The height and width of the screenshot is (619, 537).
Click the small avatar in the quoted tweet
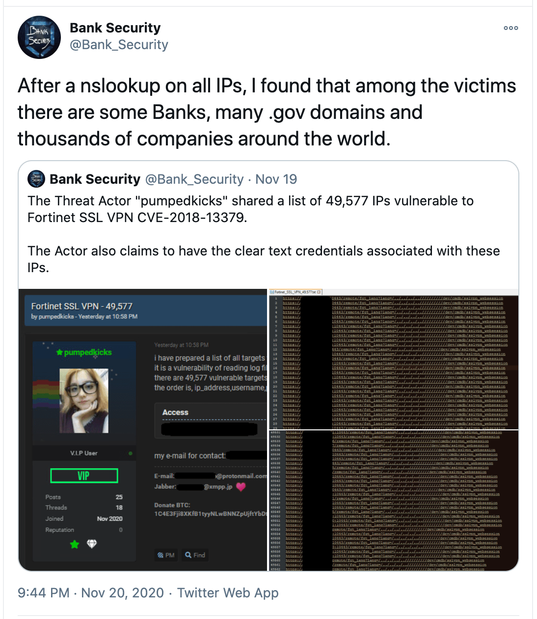coord(36,179)
